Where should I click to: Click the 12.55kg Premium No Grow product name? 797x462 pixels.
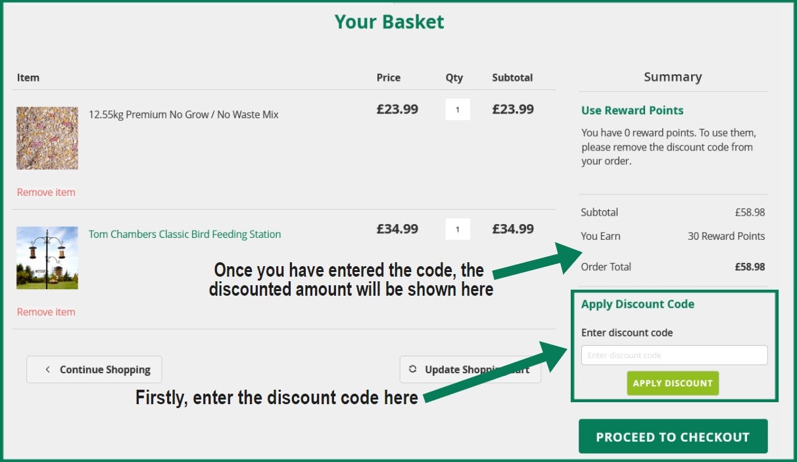[183, 115]
